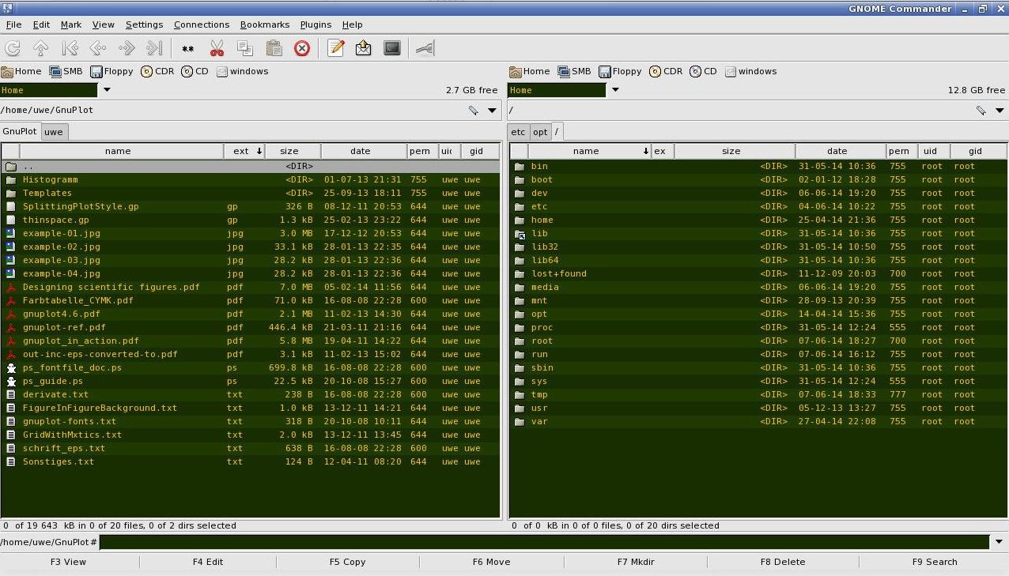Click right panel bookmark pencil icon
The height and width of the screenshot is (576, 1009).
(981, 111)
